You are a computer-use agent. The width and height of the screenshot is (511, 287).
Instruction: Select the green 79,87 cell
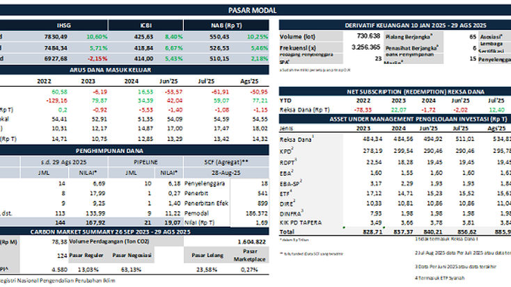click(100, 101)
